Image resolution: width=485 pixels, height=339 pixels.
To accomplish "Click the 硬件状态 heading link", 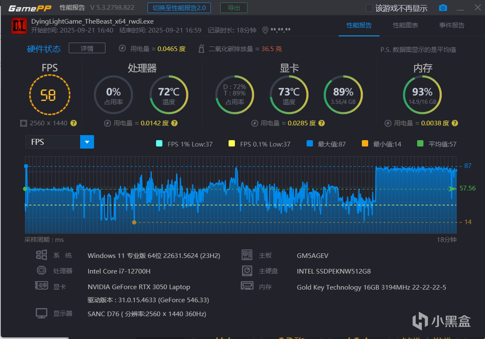I will coord(43,49).
